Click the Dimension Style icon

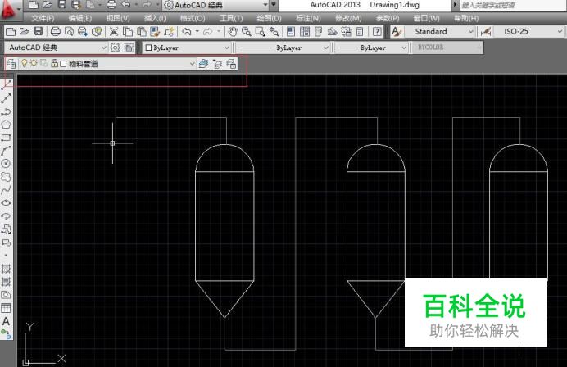coord(486,32)
